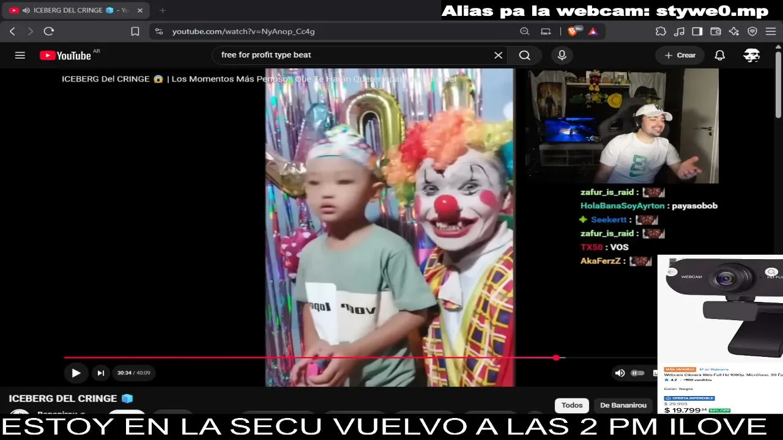This screenshot has width=783, height=440.
Task: Open the browser extensions puzzle icon
Action: tap(661, 31)
